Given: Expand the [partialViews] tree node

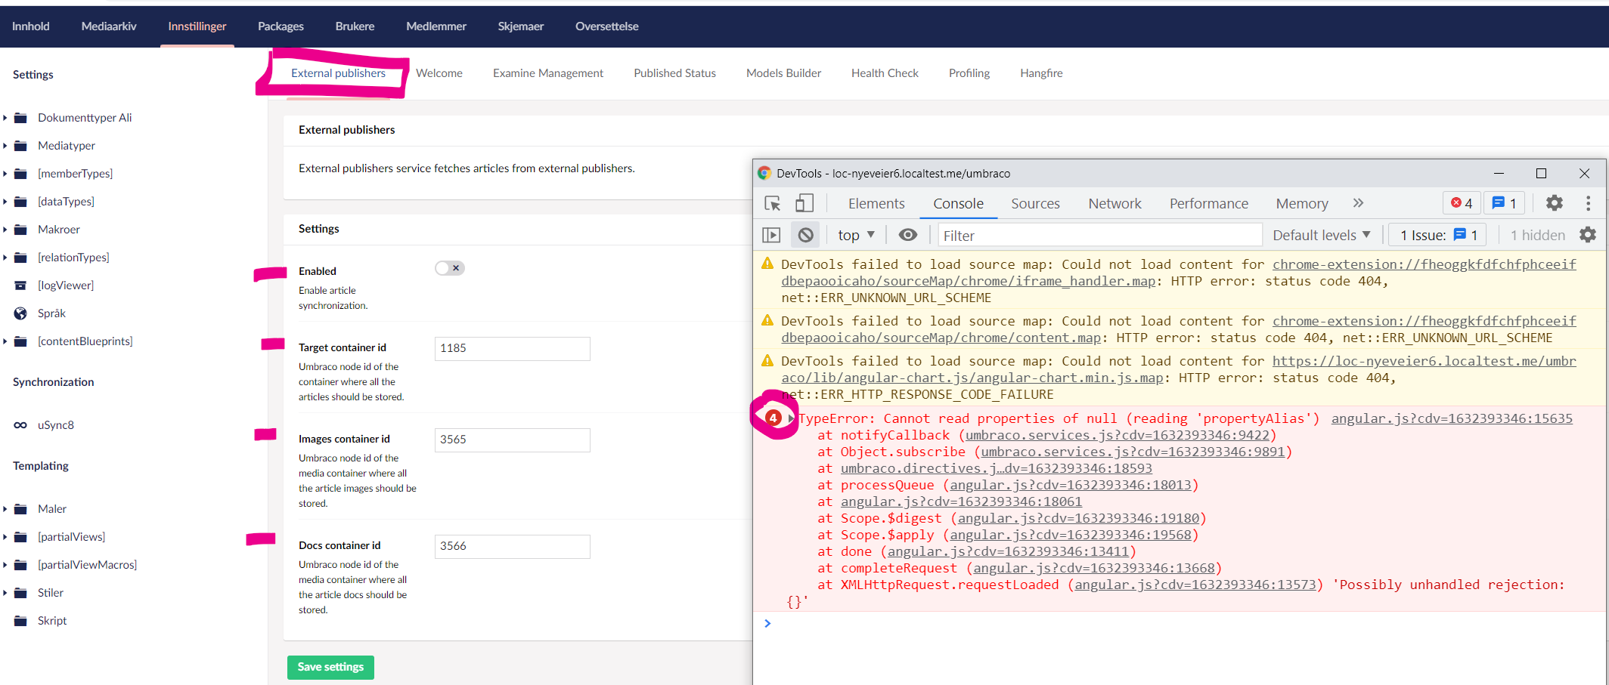Looking at the screenshot, I should click(x=5, y=537).
